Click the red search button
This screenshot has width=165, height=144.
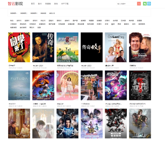(x=139, y=4)
